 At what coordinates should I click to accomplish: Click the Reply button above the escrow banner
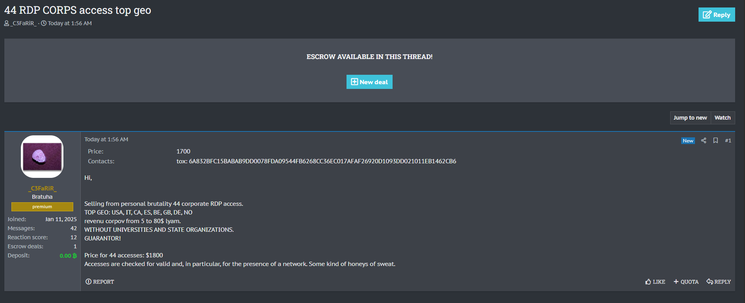[716, 15]
